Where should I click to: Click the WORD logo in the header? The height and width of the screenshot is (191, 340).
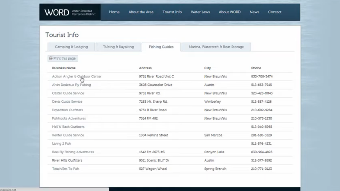70,12
